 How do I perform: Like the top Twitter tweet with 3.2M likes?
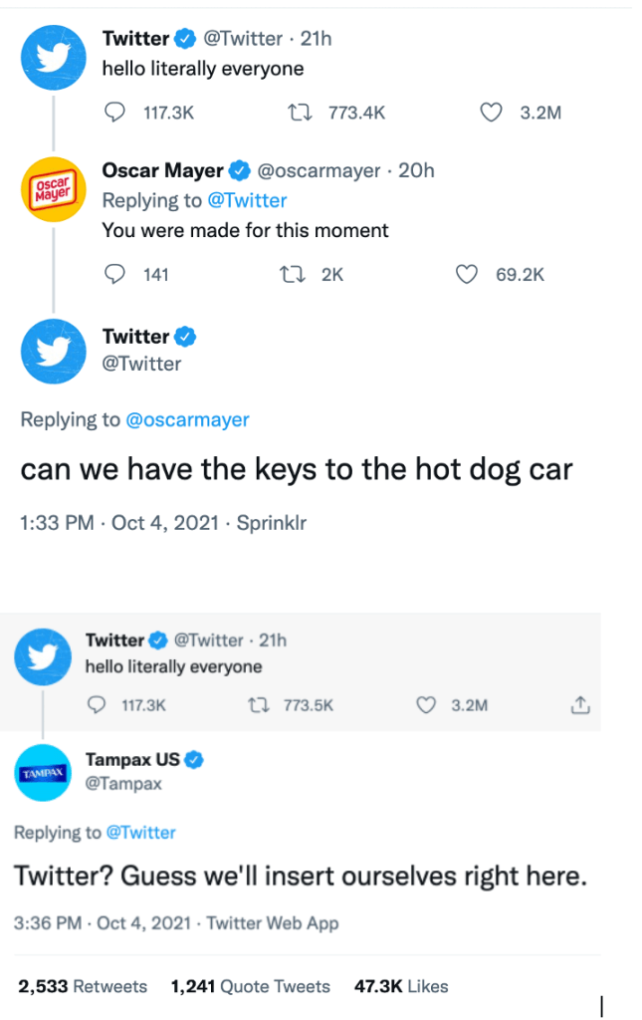(x=490, y=114)
